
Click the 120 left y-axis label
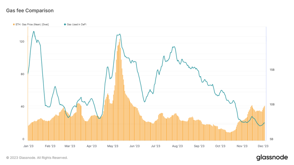22,42
